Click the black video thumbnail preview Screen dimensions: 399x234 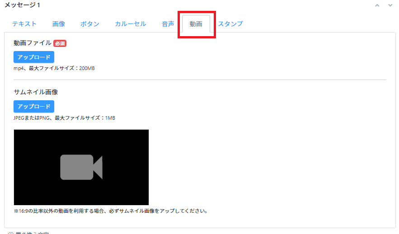coord(81,167)
